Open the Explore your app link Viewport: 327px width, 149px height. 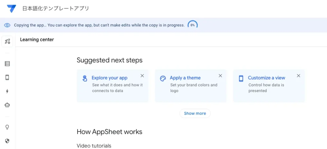coord(110,78)
